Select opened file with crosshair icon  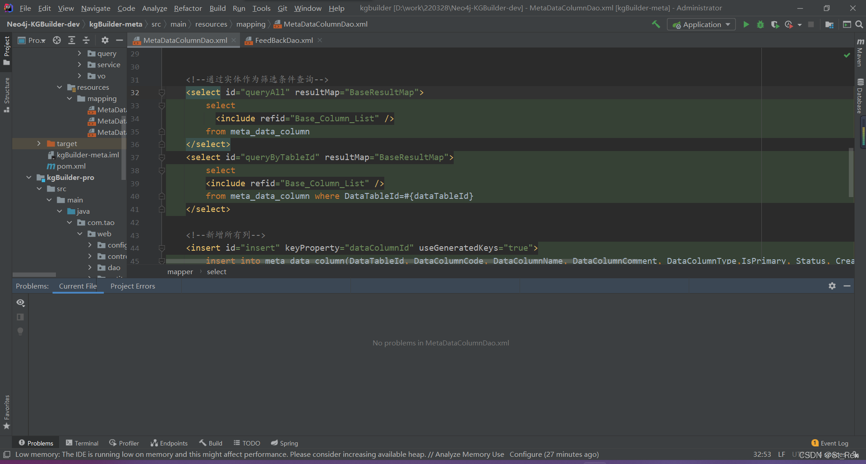pos(56,40)
